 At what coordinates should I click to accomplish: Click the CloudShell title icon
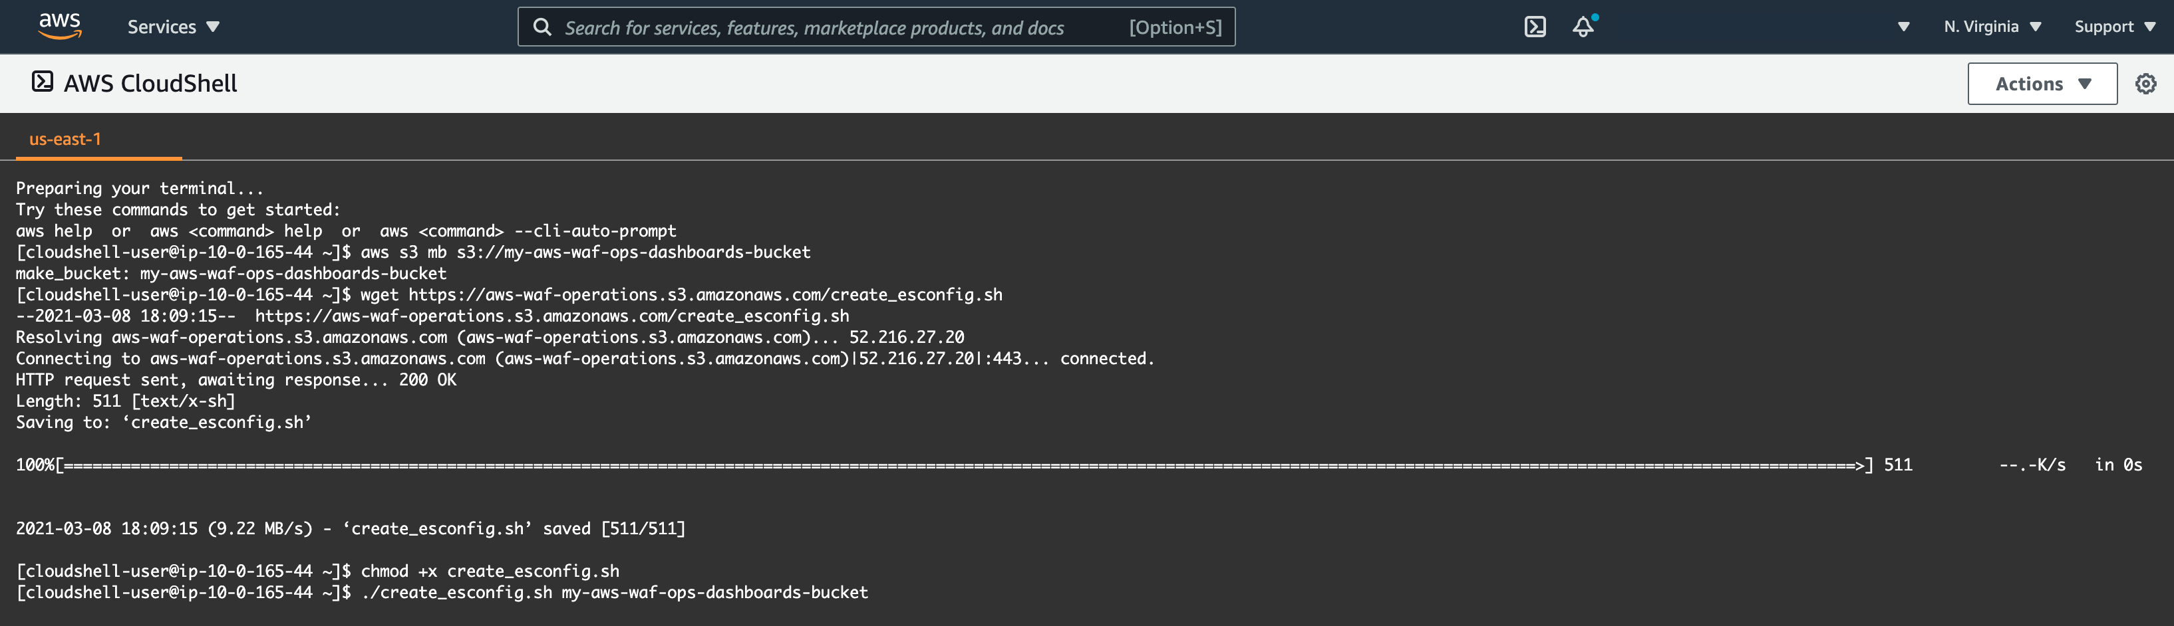(42, 82)
